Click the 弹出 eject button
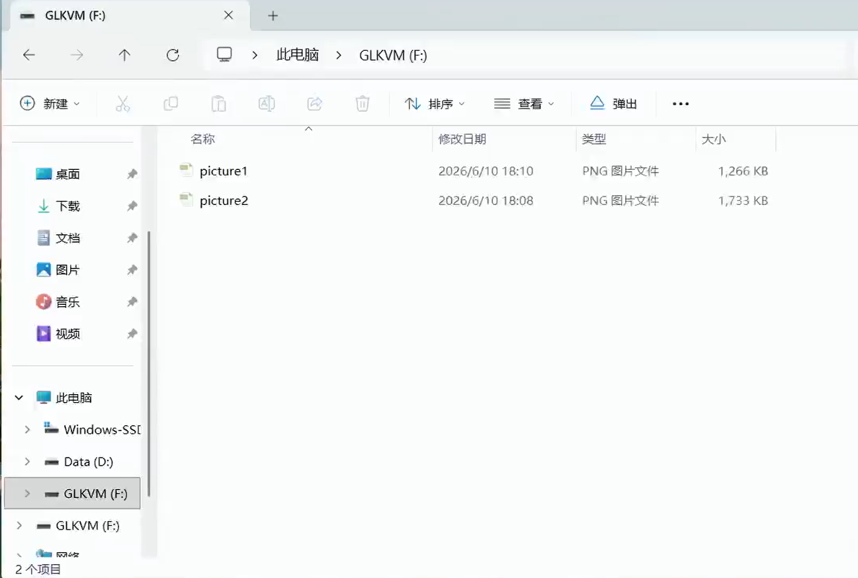Screen dimensions: 858x578 [613, 104]
